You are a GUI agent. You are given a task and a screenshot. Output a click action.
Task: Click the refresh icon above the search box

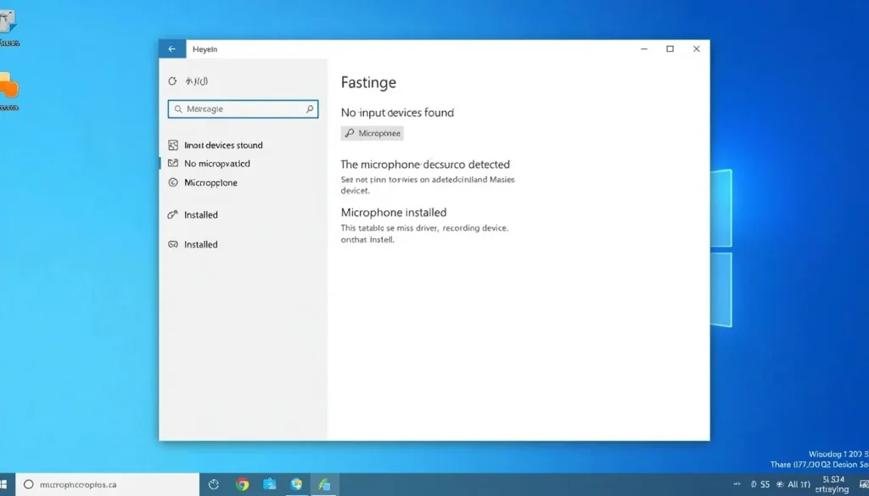coord(172,81)
